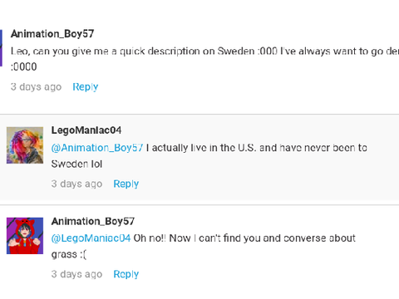Reply to LegoManiac04's U.S. comment
The height and width of the screenshot is (299, 399).
click(126, 184)
